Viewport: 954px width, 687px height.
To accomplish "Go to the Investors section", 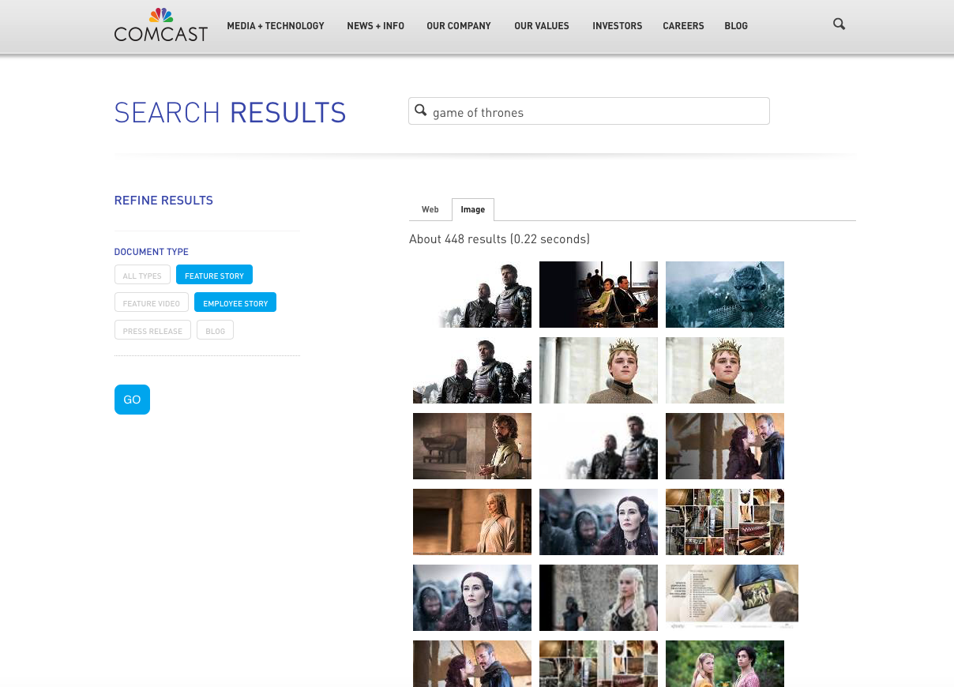I will click(618, 26).
